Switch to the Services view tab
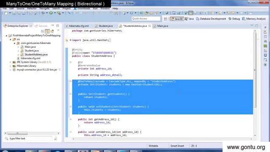 click(x=41, y=26)
